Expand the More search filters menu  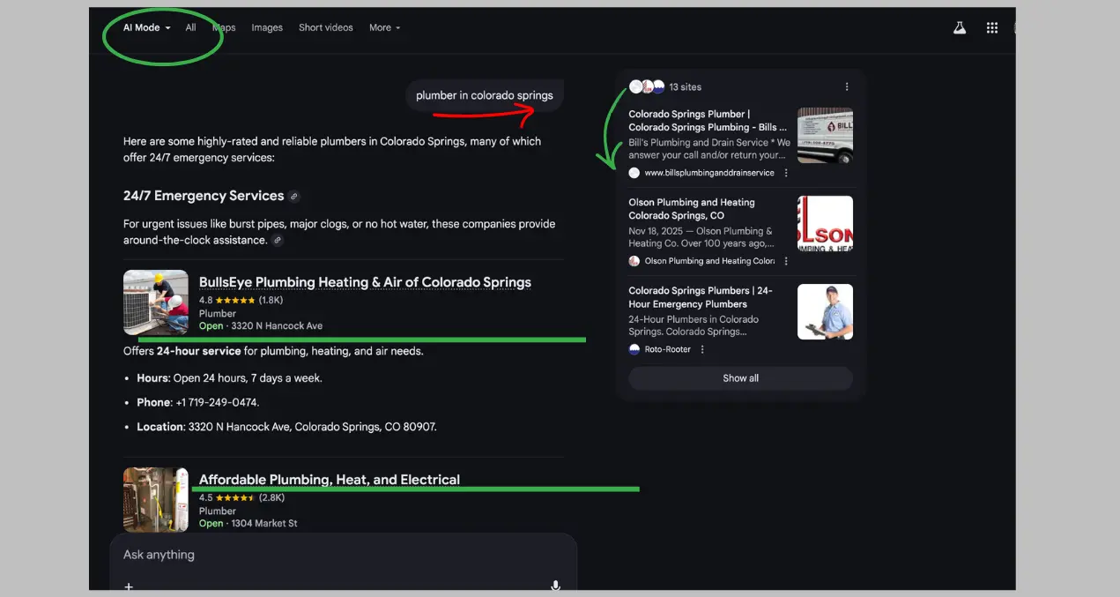pyautogui.click(x=384, y=28)
